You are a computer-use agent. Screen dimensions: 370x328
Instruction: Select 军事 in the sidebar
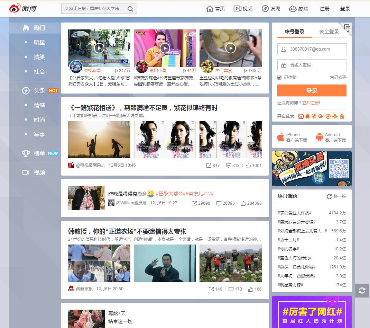[39, 134]
